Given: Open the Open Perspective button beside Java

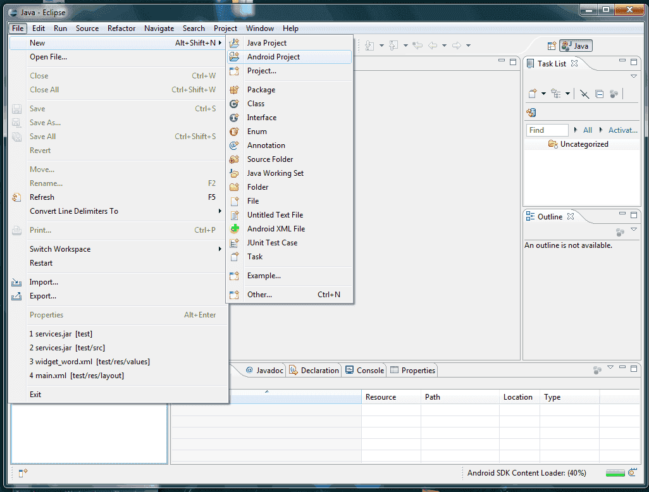Looking at the screenshot, I should coord(552,46).
